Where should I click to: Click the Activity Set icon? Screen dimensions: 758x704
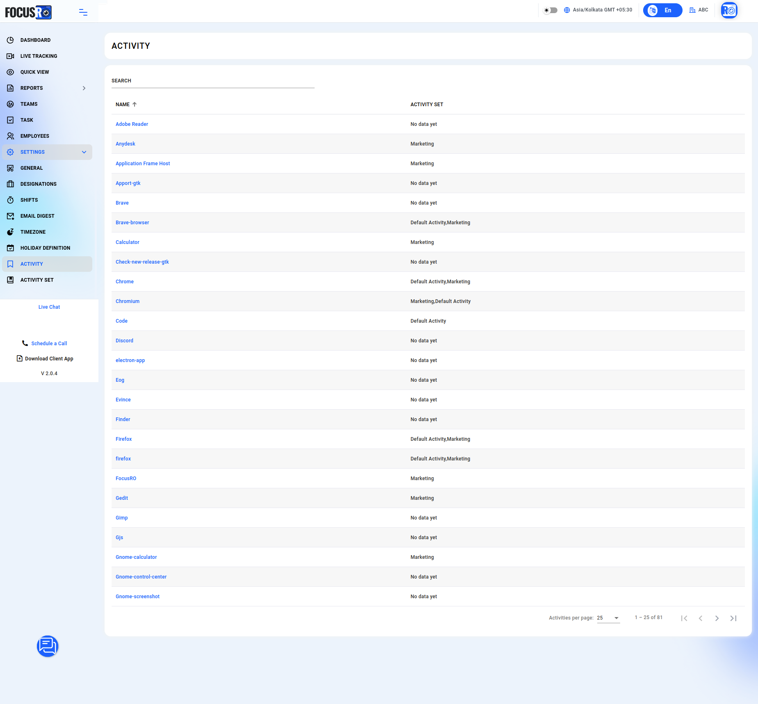click(11, 280)
